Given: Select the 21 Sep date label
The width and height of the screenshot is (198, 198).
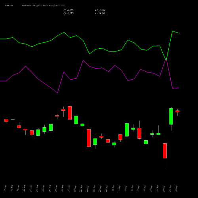Looking at the screenshot, I should (x=151, y=188).
